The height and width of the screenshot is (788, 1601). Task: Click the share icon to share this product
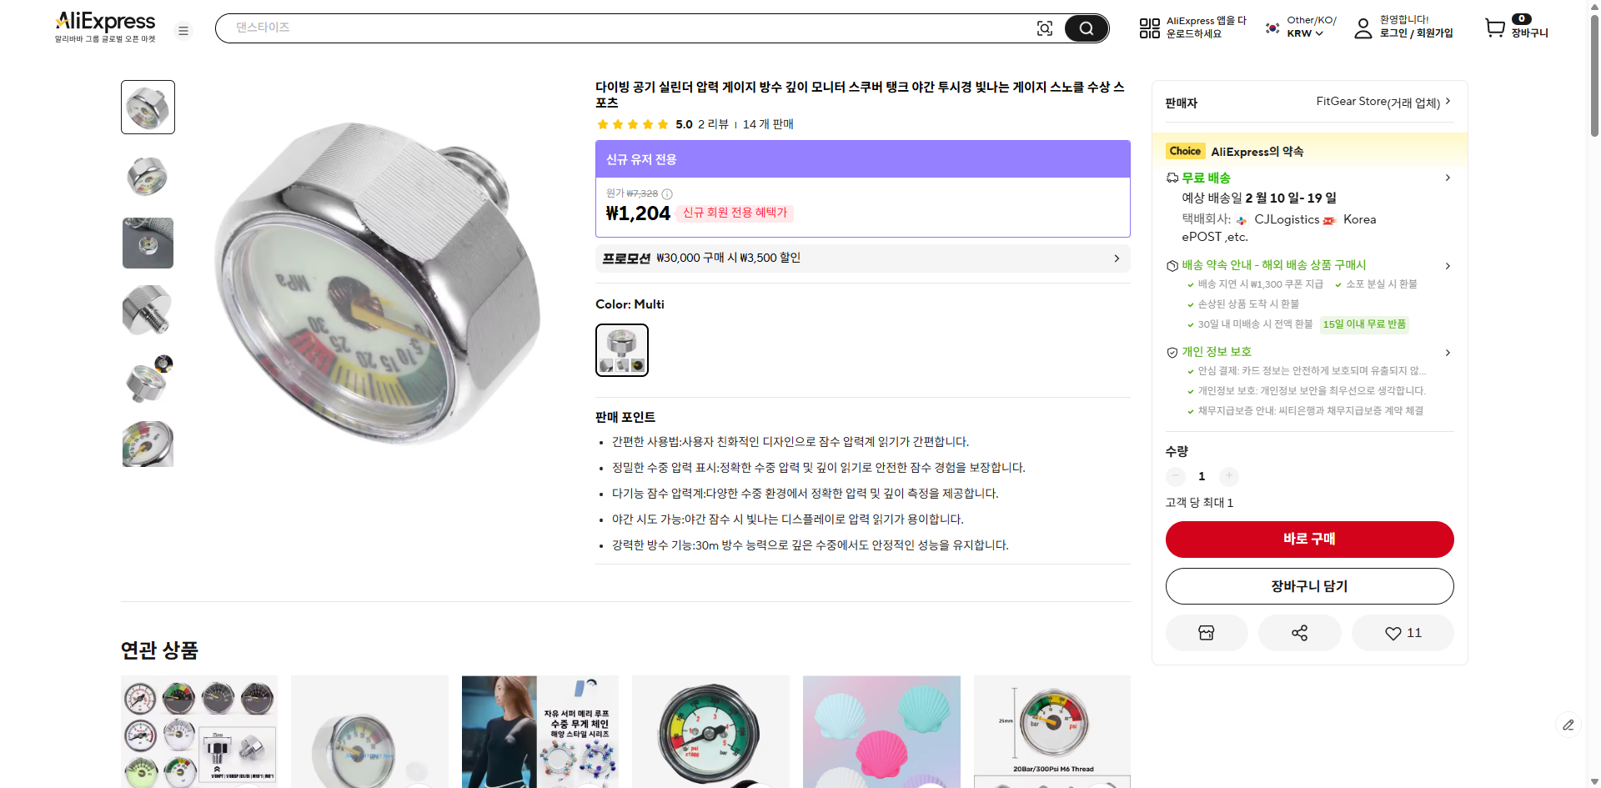coord(1298,632)
